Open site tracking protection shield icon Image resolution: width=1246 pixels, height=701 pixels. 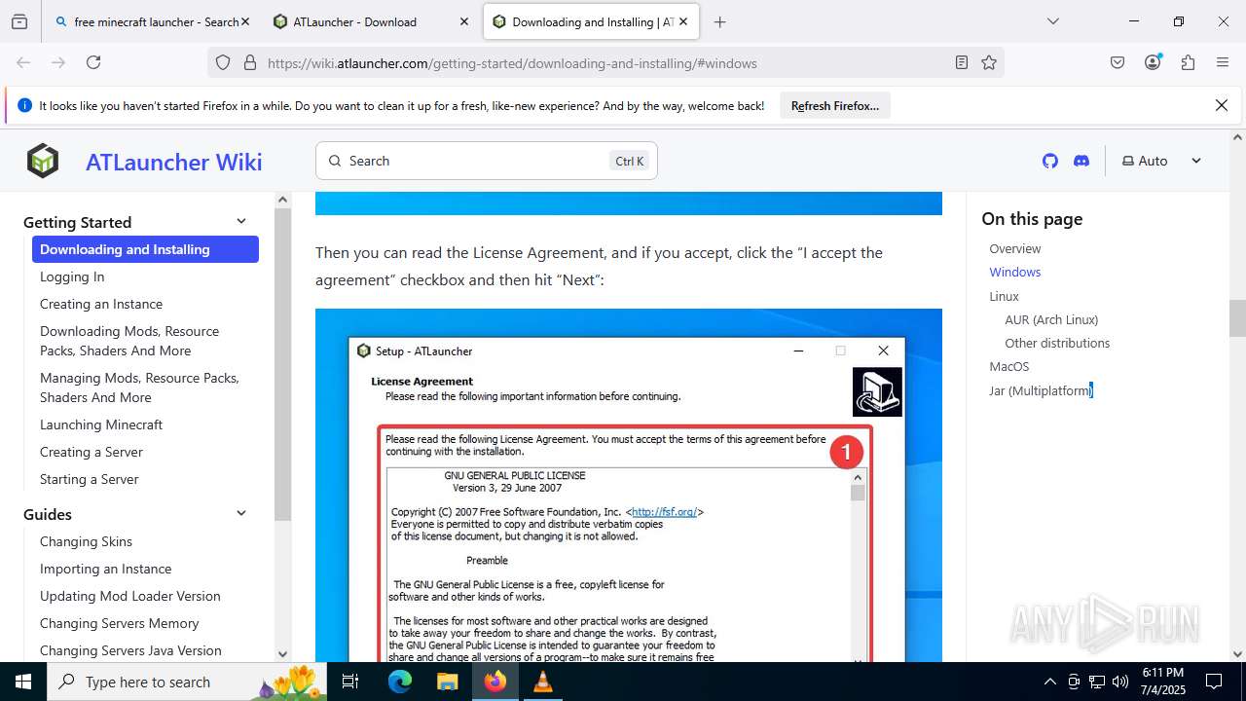point(223,62)
